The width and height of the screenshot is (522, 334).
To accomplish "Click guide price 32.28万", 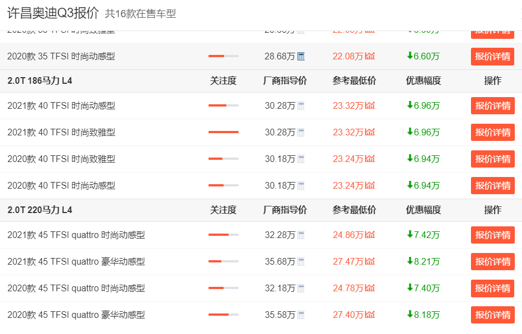I will click(280, 235).
